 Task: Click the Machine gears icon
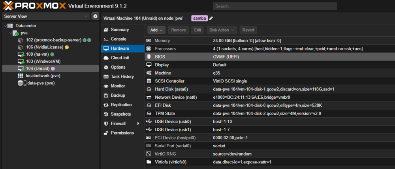(x=149, y=73)
